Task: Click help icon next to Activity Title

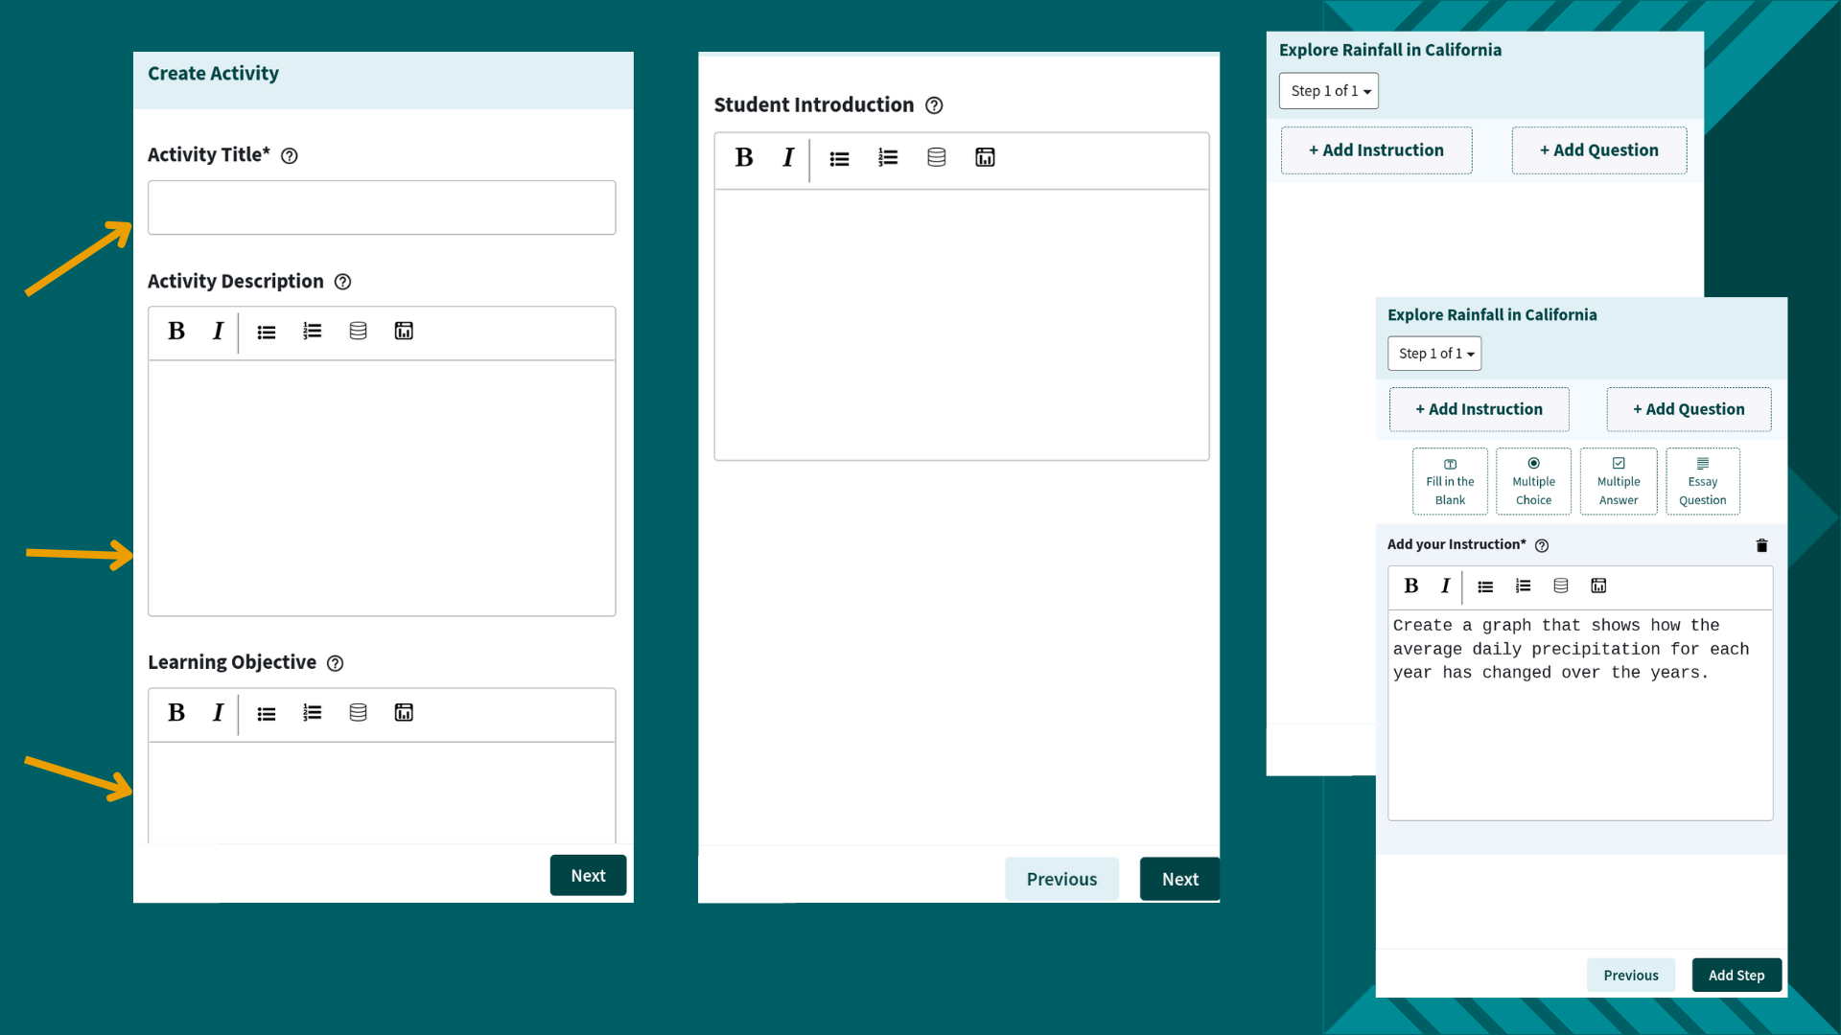Action: [x=289, y=156]
